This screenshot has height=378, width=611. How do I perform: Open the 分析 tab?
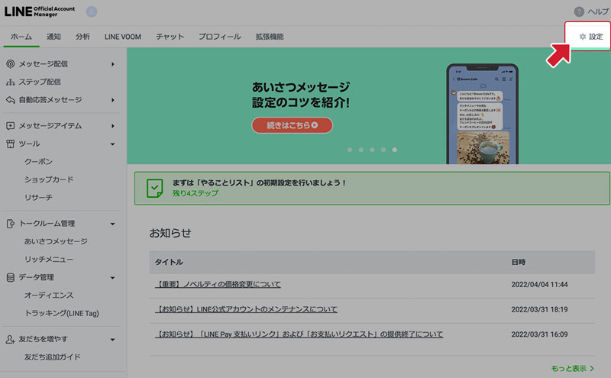(82, 37)
